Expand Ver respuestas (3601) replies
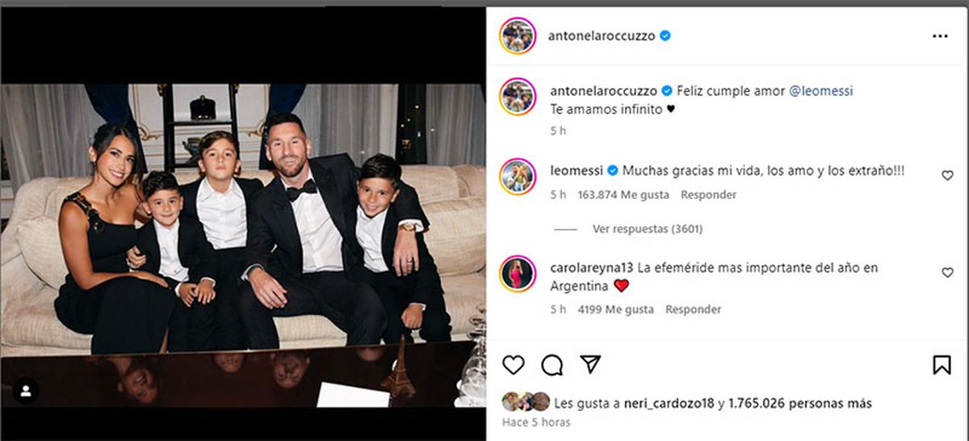Image resolution: width=969 pixels, height=441 pixels. coord(648,229)
